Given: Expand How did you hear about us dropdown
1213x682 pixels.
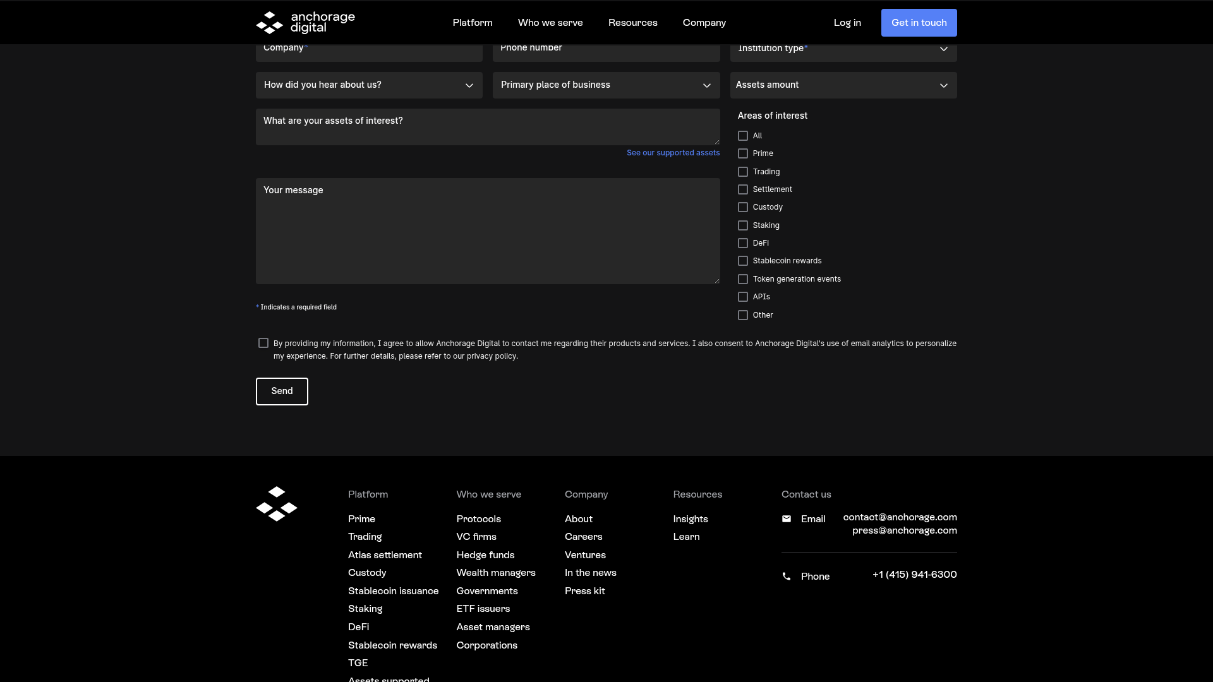Looking at the screenshot, I should click(x=369, y=85).
